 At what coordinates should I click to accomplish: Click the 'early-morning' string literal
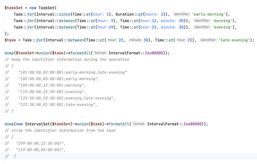pyautogui.click(x=209, y=15)
